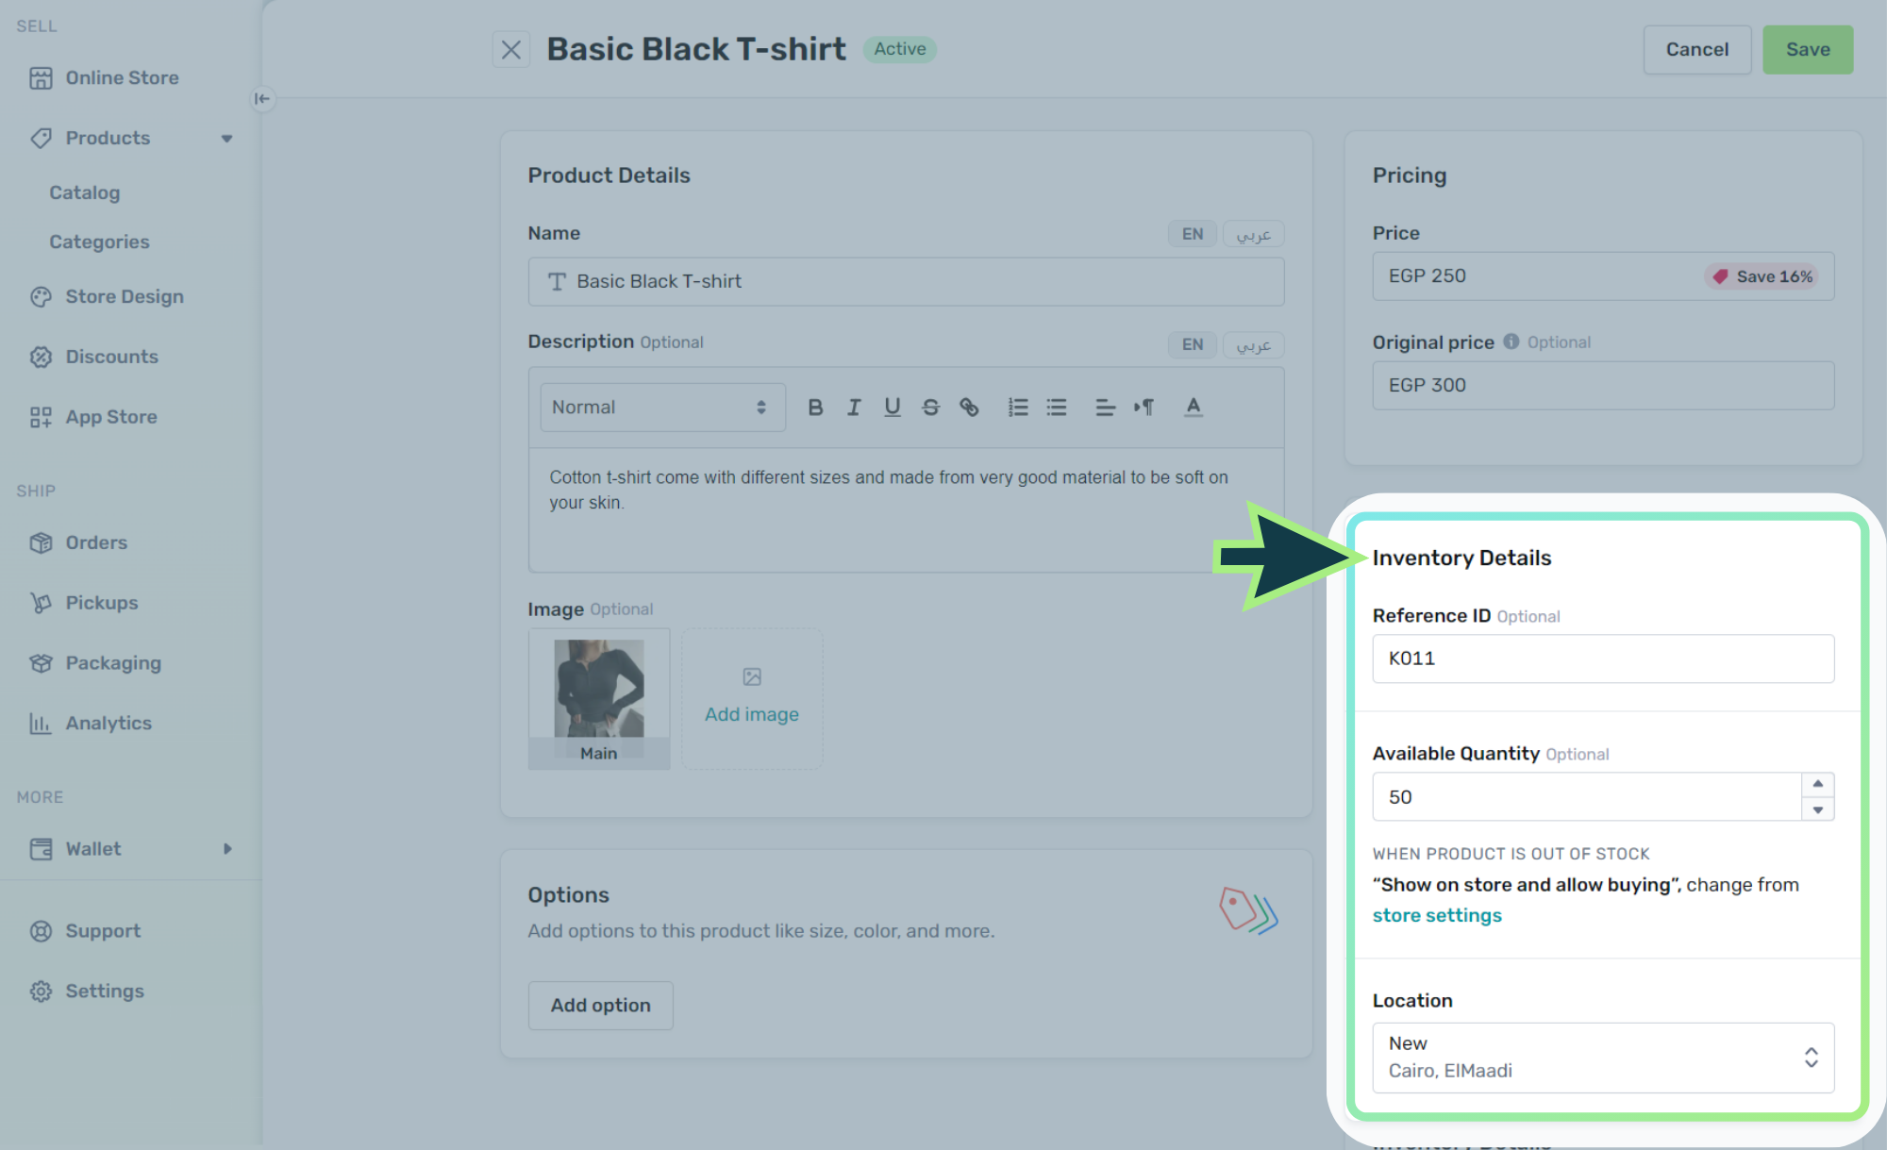Image resolution: width=1887 pixels, height=1150 pixels.
Task: Toggle bold formatting in description editor
Action: (x=815, y=408)
